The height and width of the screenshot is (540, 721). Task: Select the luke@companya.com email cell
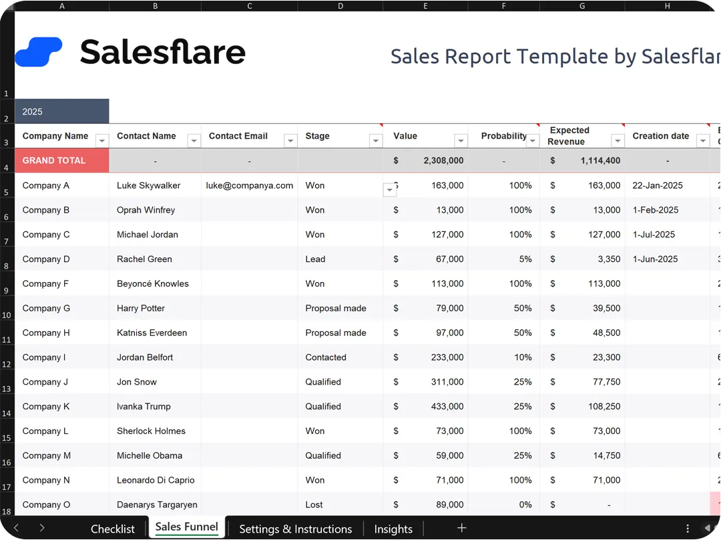tap(249, 185)
